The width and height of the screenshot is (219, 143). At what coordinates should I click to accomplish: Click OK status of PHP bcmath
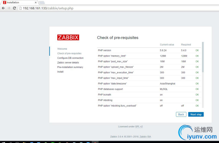pos(197,94)
